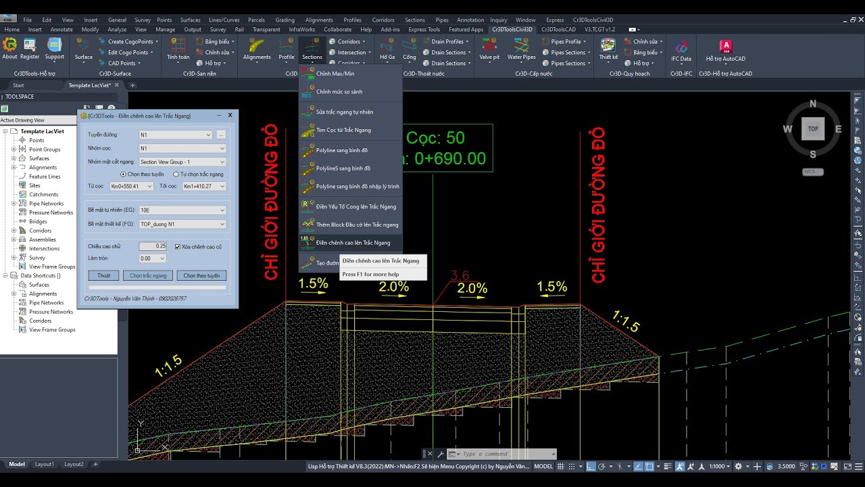This screenshot has height=487, width=865.
Task: Open the About Cr3DTools icon
Action: point(9,48)
